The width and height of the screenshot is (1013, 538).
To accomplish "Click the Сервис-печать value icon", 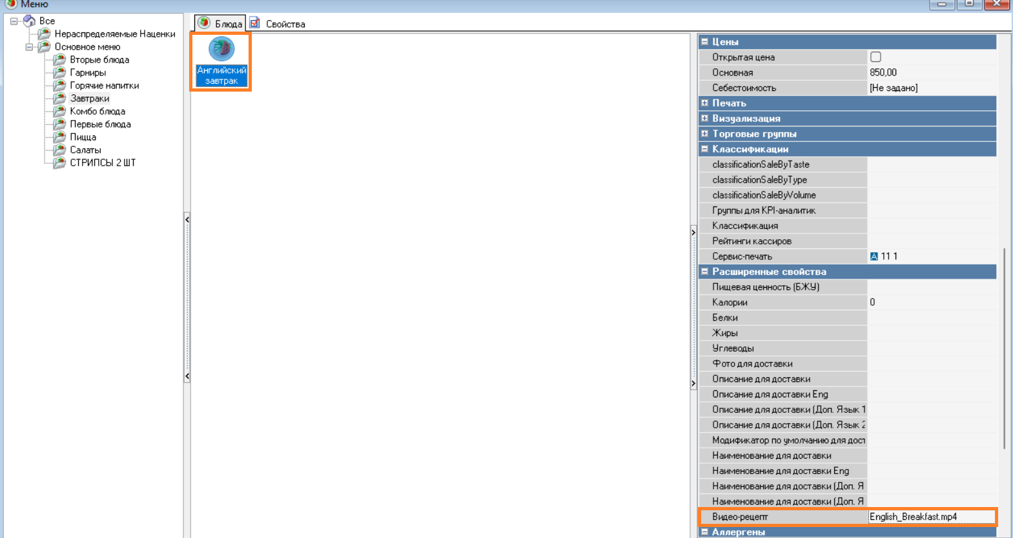I will coord(874,257).
